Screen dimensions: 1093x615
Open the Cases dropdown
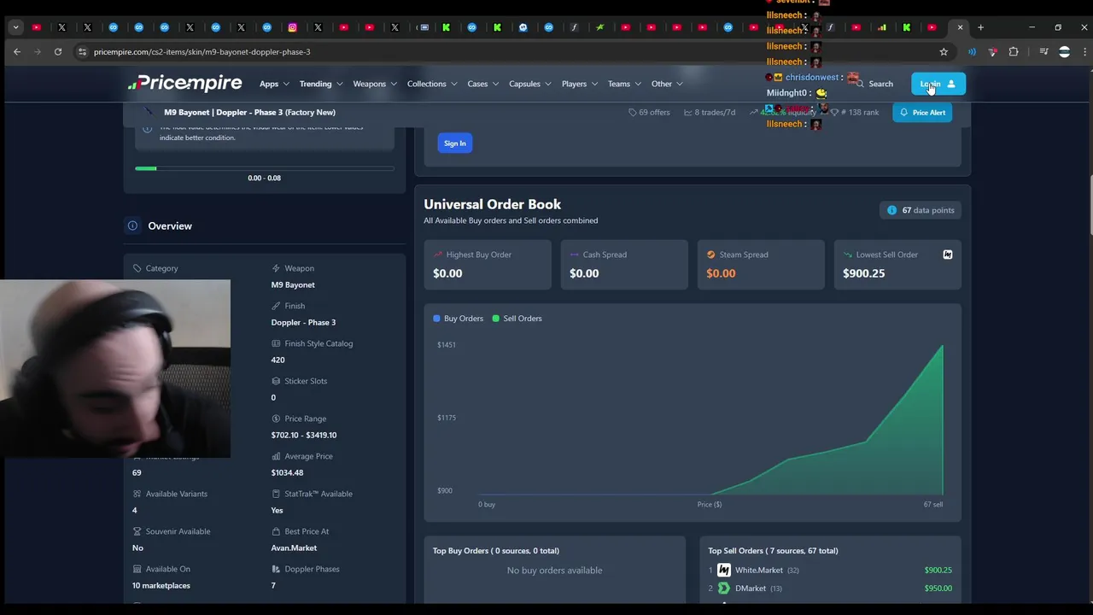[x=482, y=84]
